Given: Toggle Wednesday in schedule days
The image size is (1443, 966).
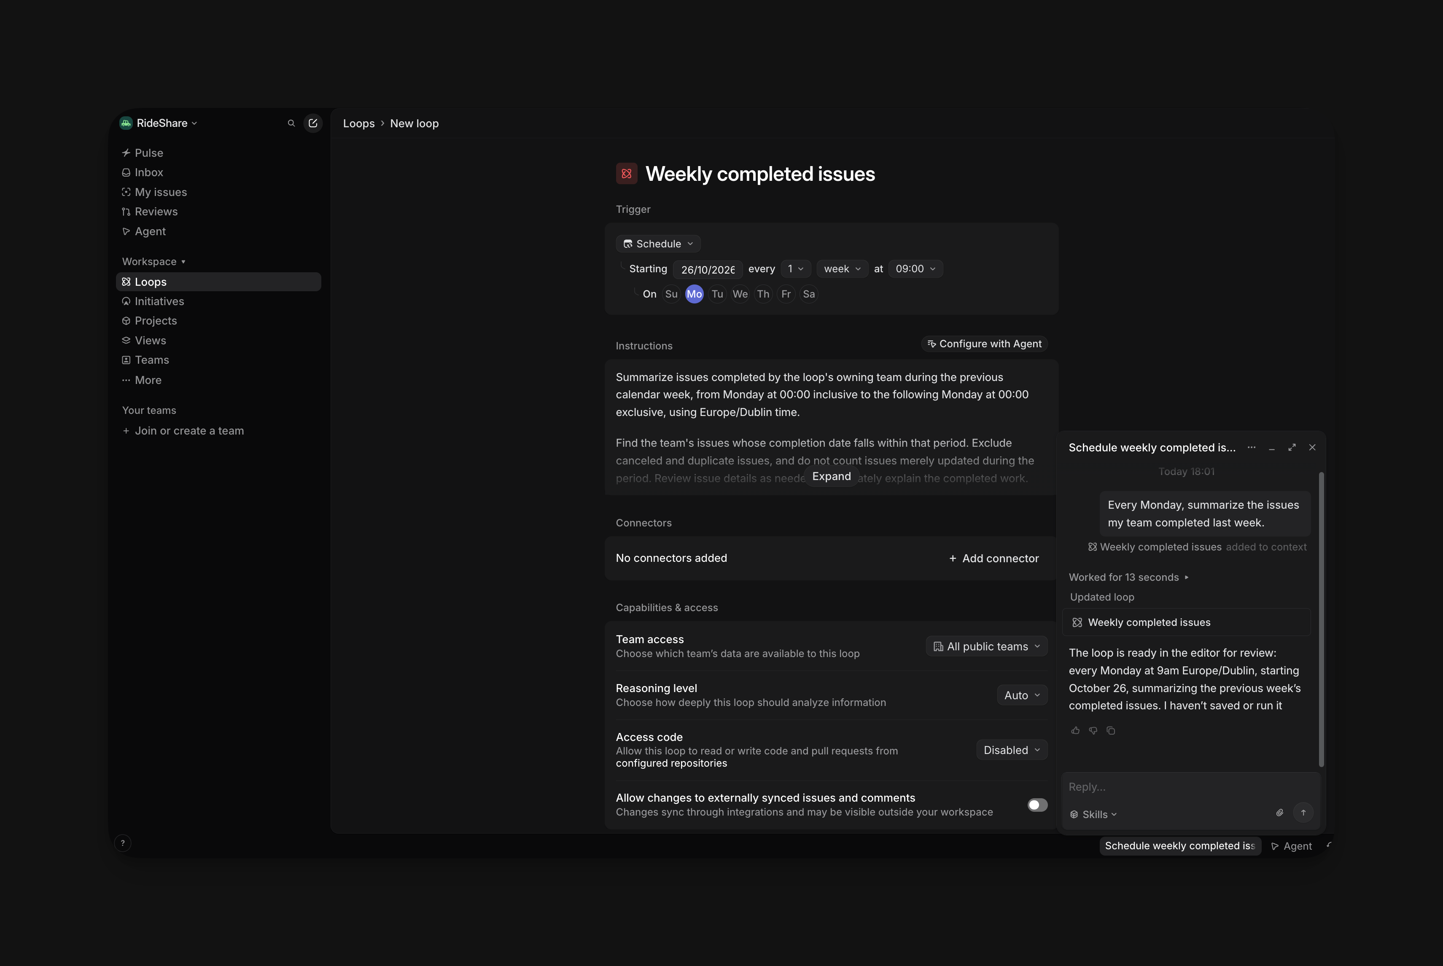Looking at the screenshot, I should (x=740, y=294).
